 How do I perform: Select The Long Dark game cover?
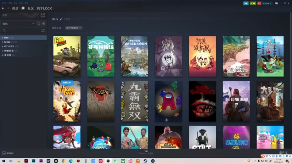coord(236,101)
